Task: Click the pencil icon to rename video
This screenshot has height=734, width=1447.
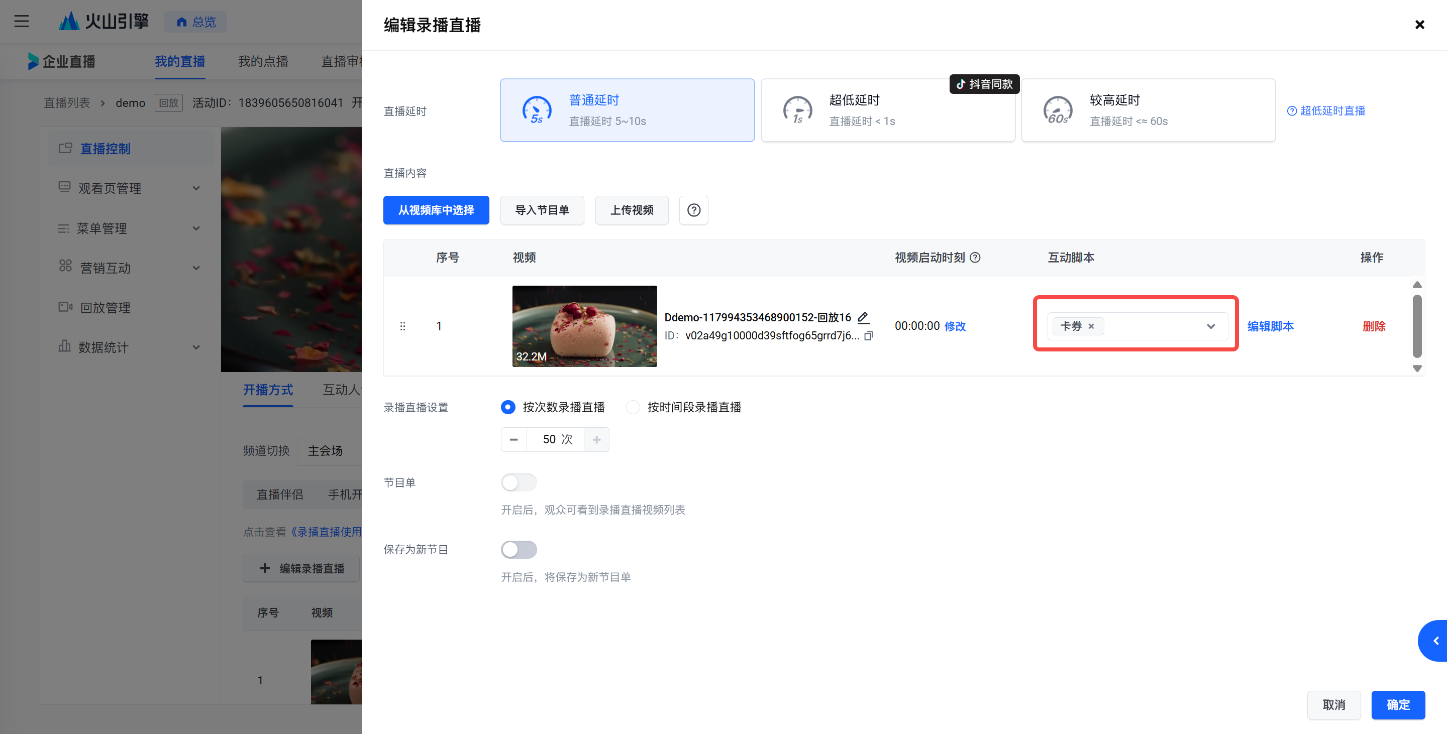Action: point(863,318)
